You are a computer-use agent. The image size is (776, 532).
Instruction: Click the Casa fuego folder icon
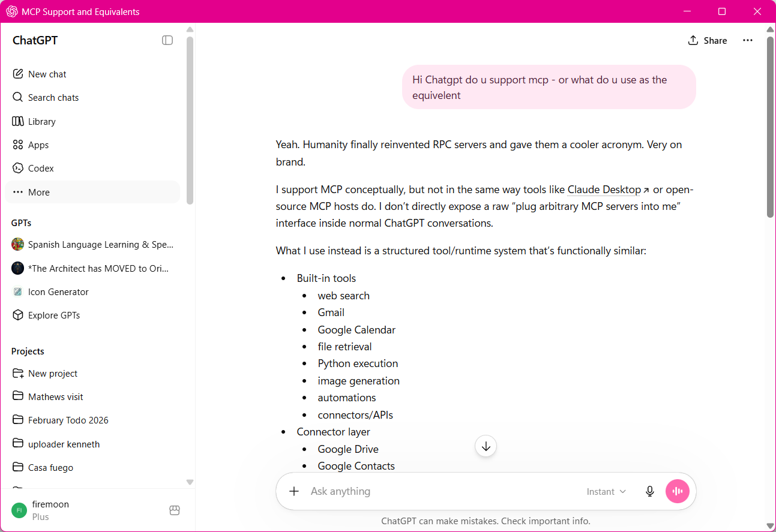click(x=17, y=467)
